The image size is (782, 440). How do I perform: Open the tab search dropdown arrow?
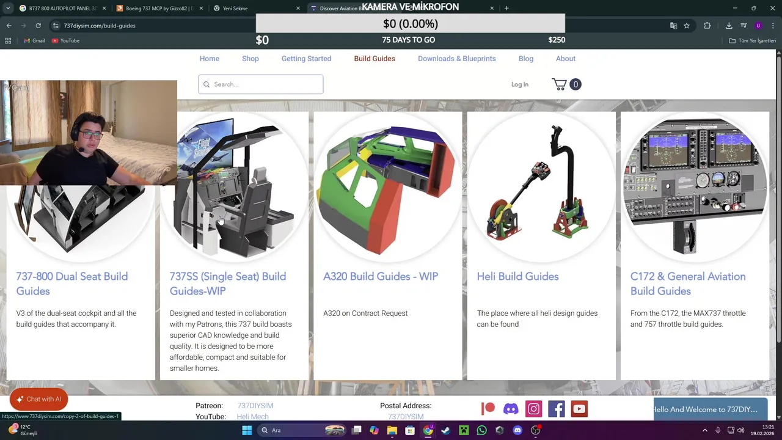(x=7, y=8)
